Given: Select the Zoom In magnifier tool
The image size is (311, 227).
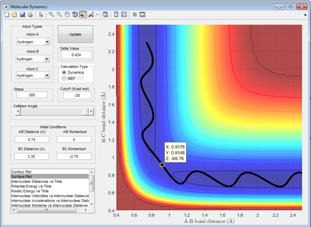Looking at the screenshot, I should click(51, 15).
